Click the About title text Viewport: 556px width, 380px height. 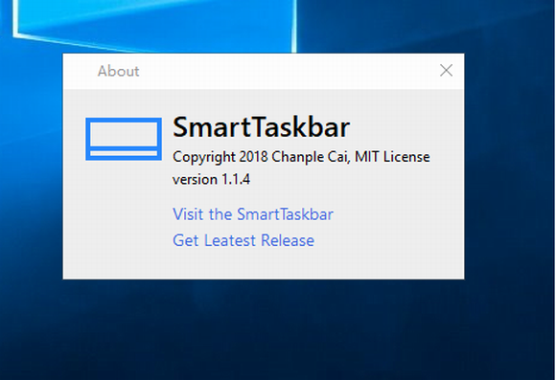pyautogui.click(x=119, y=71)
